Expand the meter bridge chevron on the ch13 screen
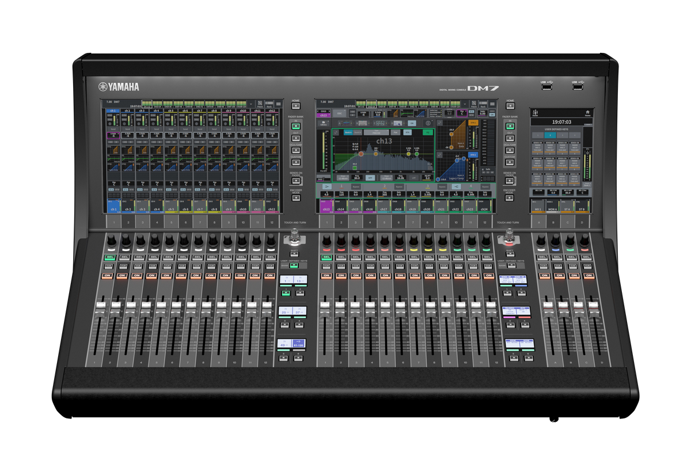 (465, 104)
